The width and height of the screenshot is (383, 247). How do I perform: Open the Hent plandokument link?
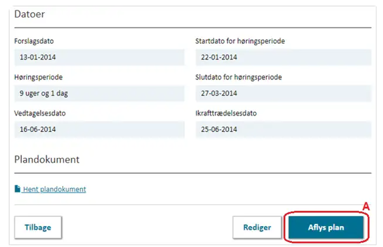pyautogui.click(x=54, y=189)
